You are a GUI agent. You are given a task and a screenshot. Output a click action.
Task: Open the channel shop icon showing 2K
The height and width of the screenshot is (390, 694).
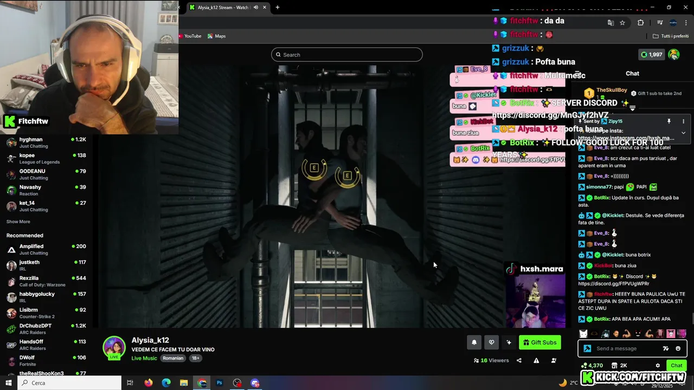click(620, 366)
